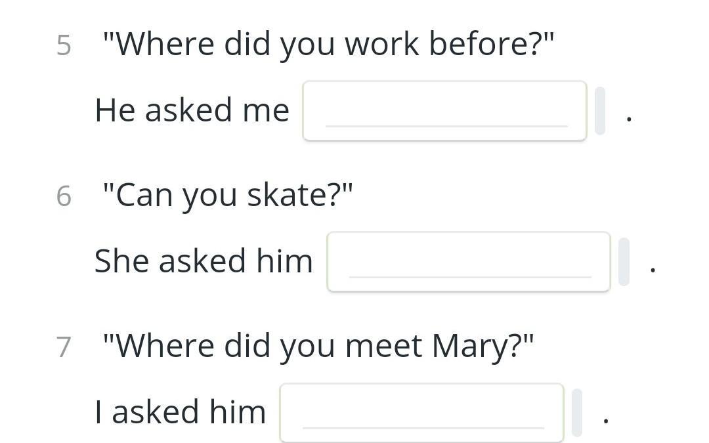Viewport: 709px width, 443px height.
Task: Click the sentence "Where did you meet Mary?"
Action: [x=318, y=346]
